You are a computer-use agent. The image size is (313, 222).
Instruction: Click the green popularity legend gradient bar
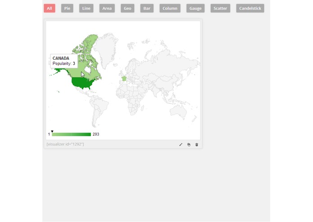pos(71,134)
